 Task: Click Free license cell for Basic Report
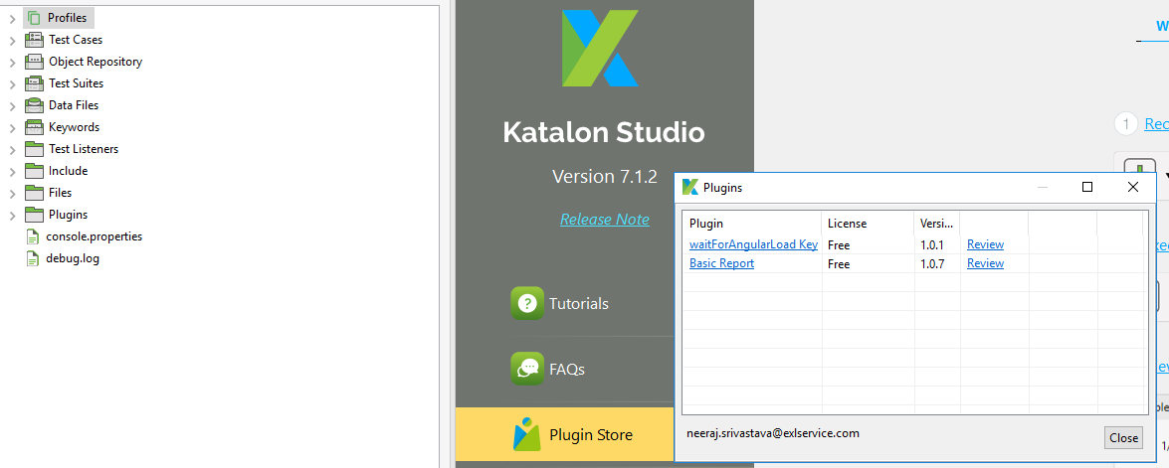pyautogui.click(x=839, y=264)
